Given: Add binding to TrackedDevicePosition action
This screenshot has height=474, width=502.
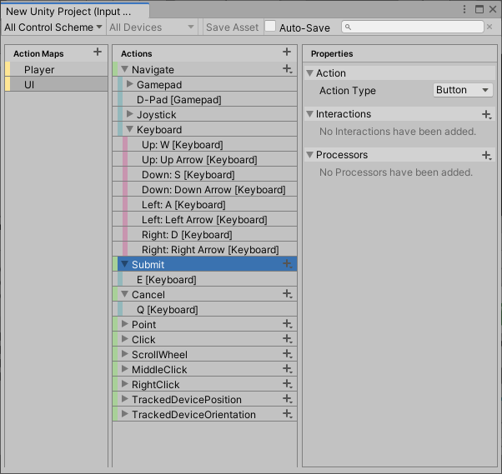Looking at the screenshot, I should (287, 399).
